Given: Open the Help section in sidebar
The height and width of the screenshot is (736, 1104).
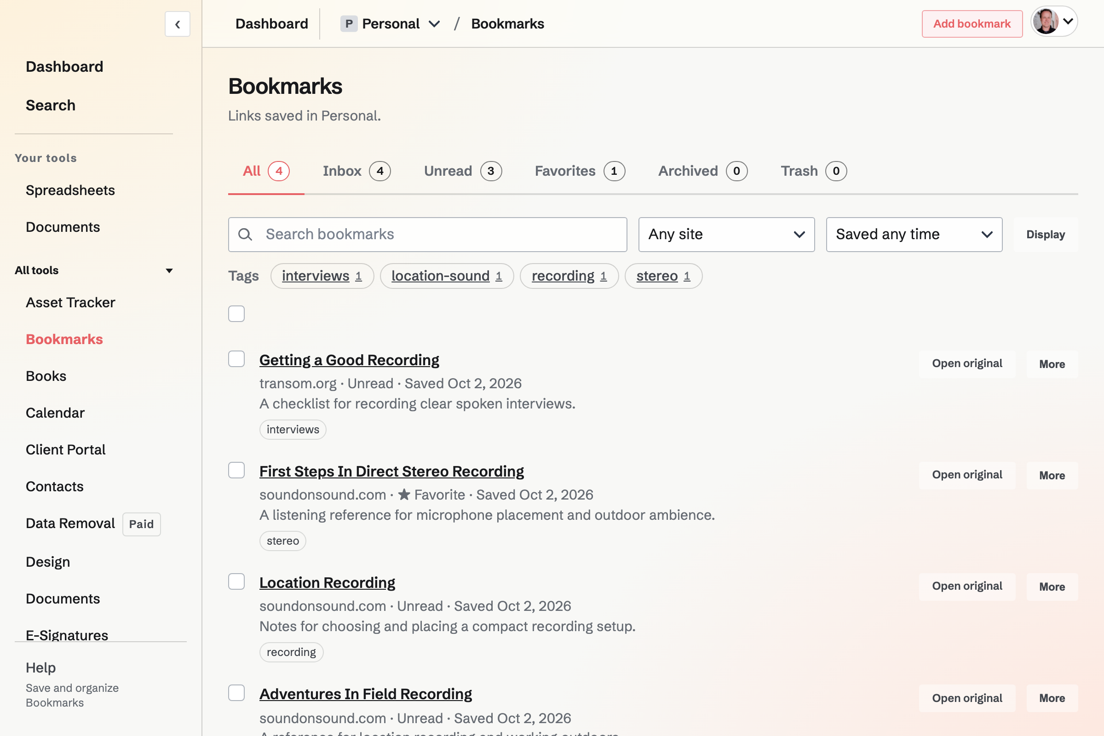Looking at the screenshot, I should coord(41,667).
